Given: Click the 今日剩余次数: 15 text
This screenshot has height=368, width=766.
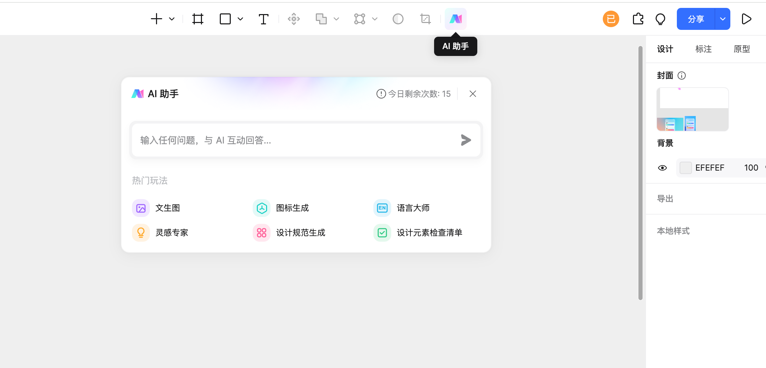Looking at the screenshot, I should [x=419, y=94].
